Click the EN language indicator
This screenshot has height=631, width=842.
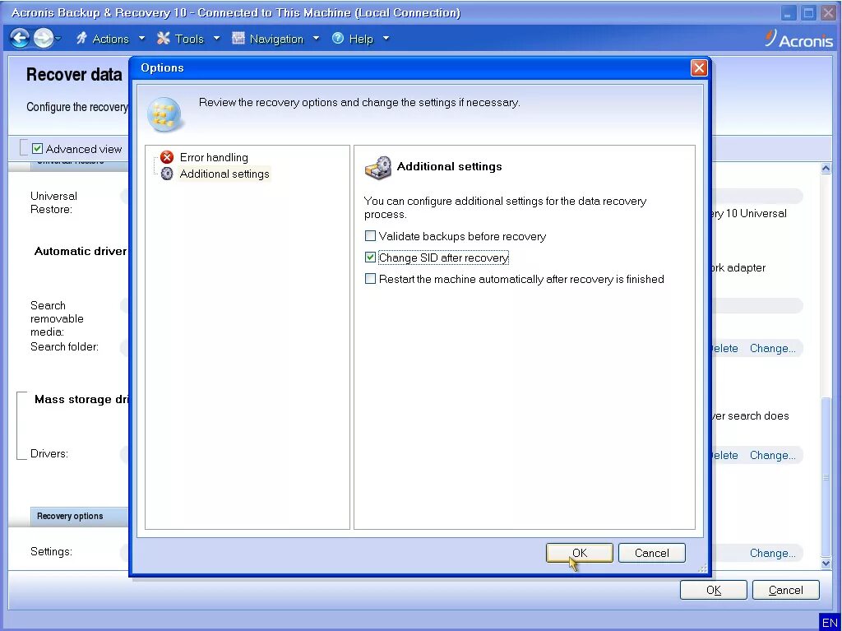pyautogui.click(x=830, y=623)
